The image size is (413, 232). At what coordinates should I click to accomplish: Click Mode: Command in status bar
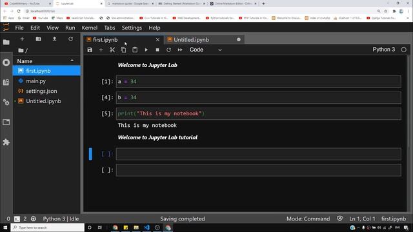tap(308, 218)
